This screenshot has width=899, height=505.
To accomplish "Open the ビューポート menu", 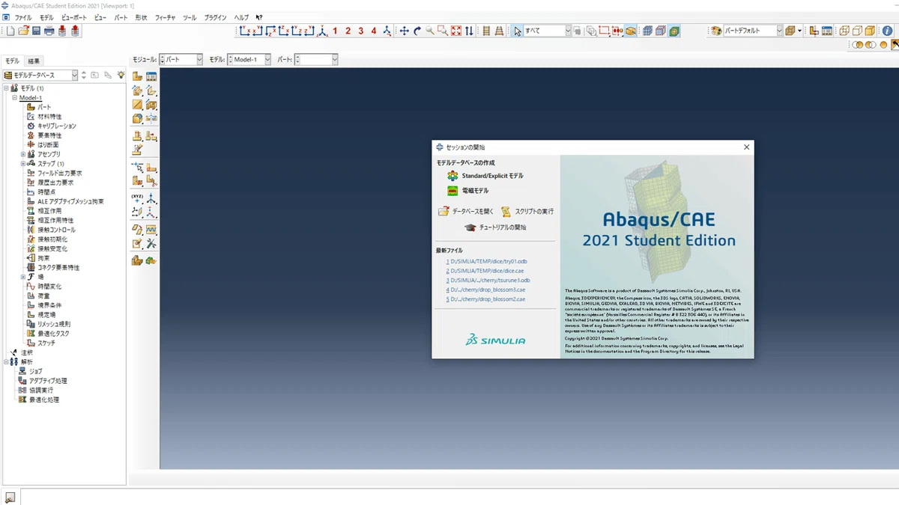I will tap(74, 17).
